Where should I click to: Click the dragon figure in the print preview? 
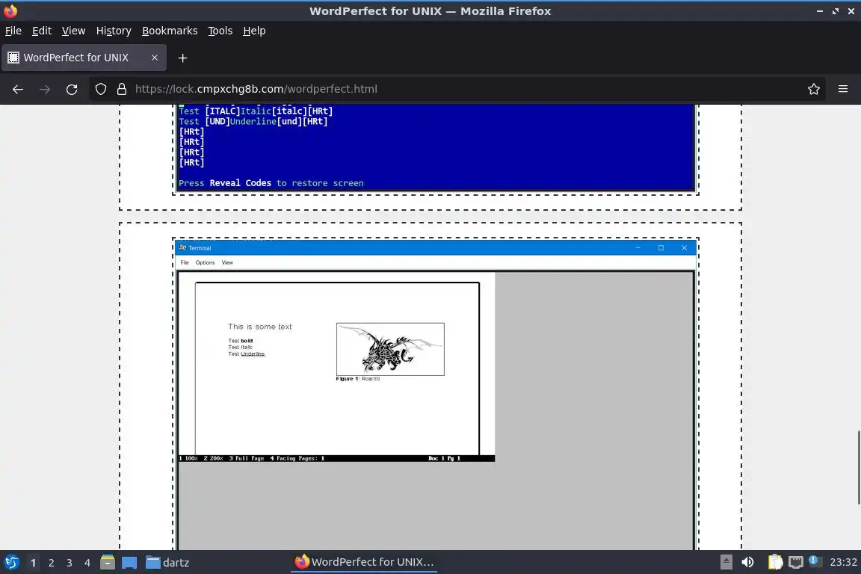pyautogui.click(x=390, y=349)
